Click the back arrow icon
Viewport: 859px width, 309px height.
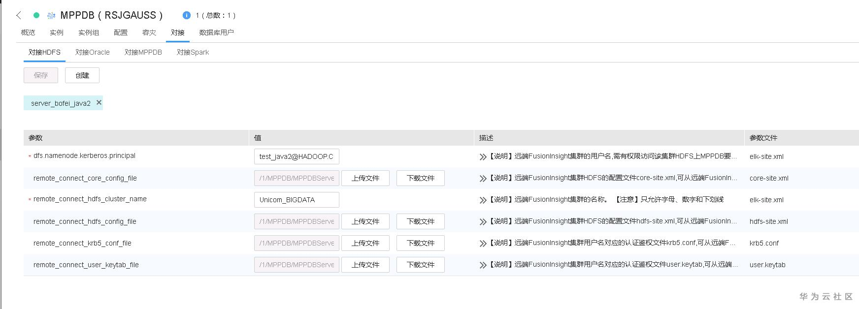tap(19, 15)
